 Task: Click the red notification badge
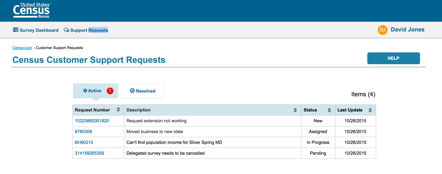[x=110, y=91]
